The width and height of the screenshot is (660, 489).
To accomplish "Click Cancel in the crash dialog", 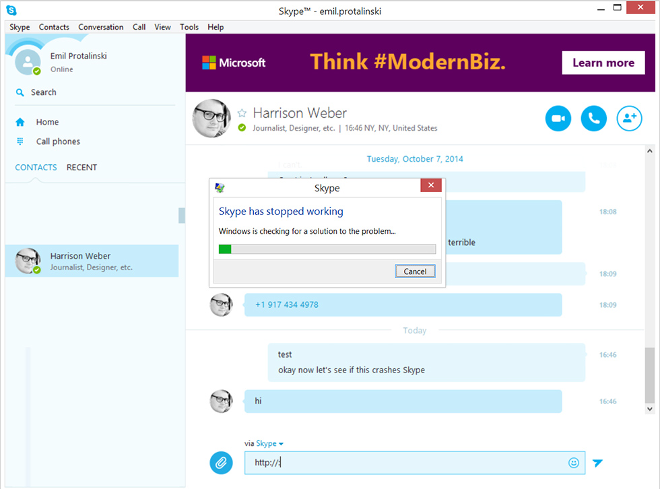I will point(415,271).
